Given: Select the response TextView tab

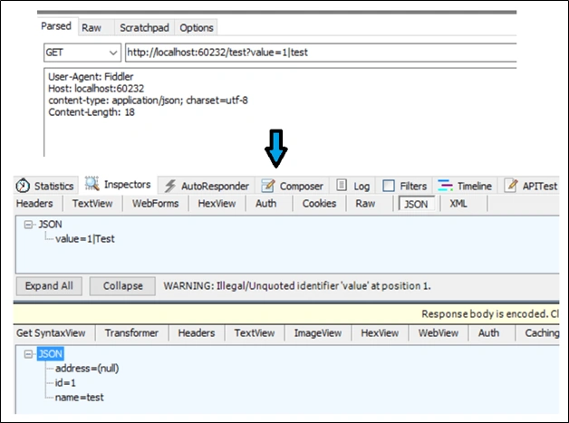Looking at the screenshot, I should pos(255,333).
